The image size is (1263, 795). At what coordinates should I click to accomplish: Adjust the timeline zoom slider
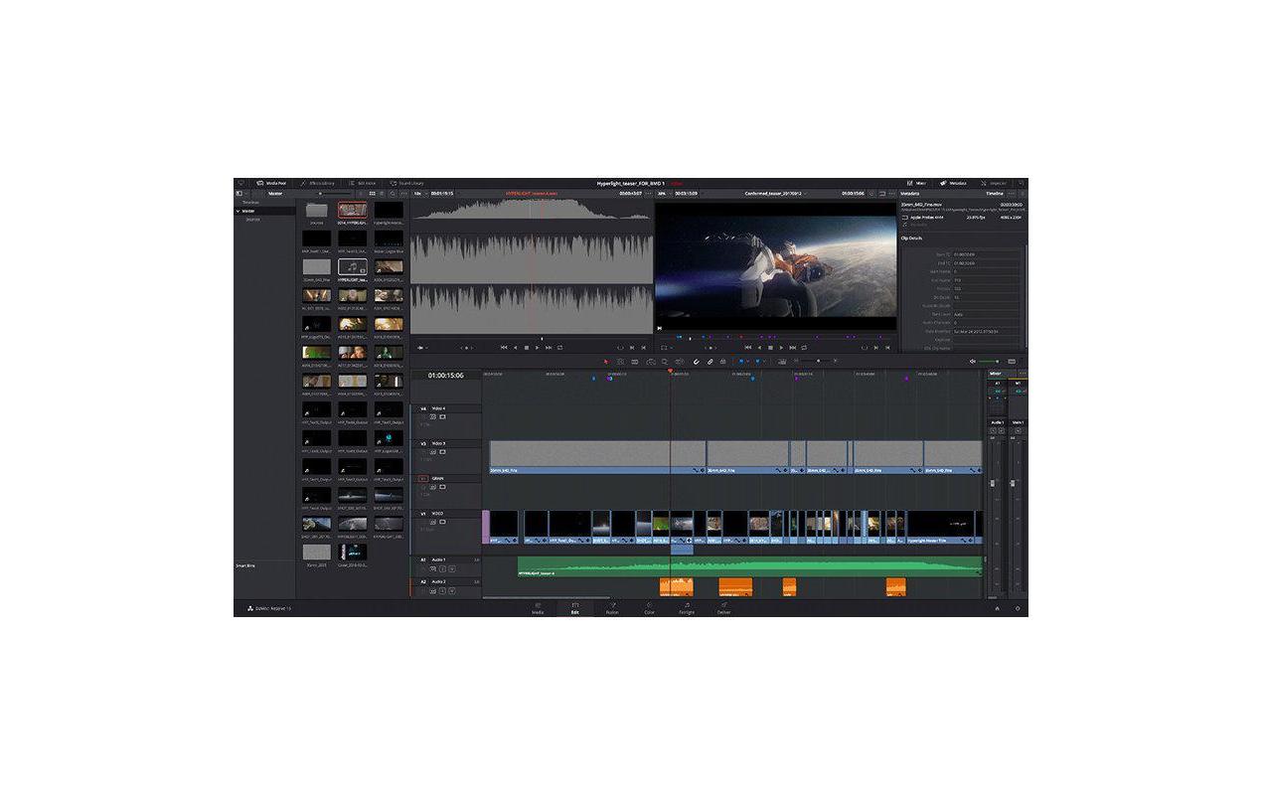coord(817,361)
